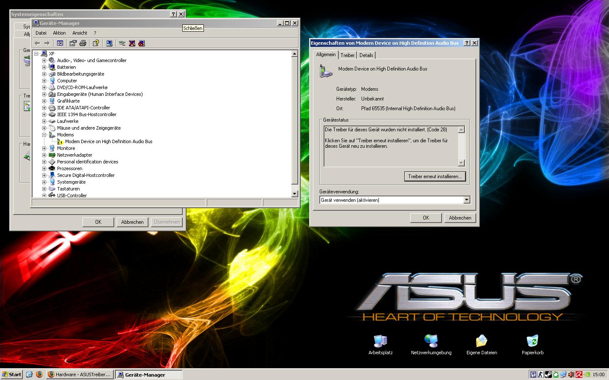Toggle the console tree pane toolbar icon
The image size is (609, 380).
(60, 43)
